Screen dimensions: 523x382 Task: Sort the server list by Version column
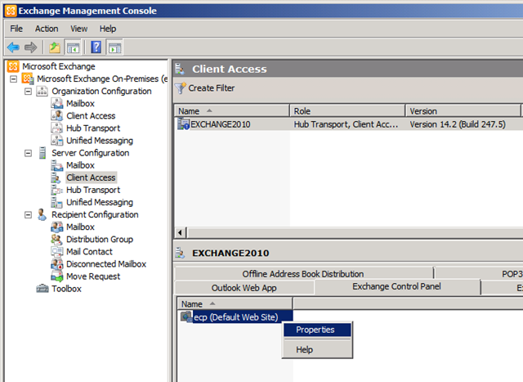tap(463, 111)
